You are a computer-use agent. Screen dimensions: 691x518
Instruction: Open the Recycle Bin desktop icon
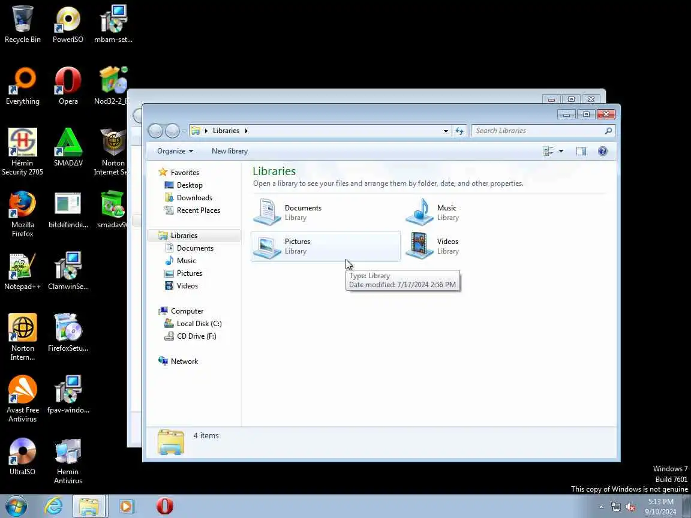coord(22,24)
